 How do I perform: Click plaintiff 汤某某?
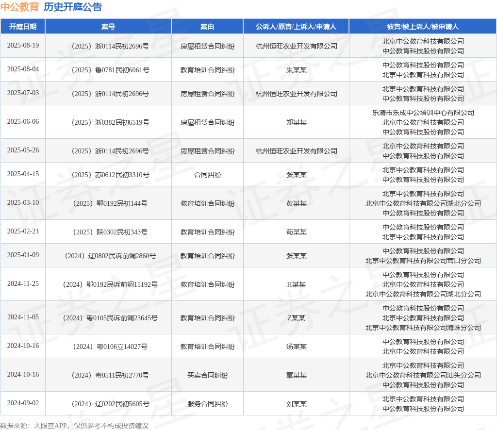(x=297, y=347)
